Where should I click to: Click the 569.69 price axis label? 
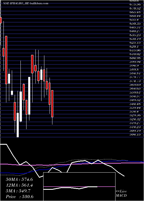click(x=135, y=85)
